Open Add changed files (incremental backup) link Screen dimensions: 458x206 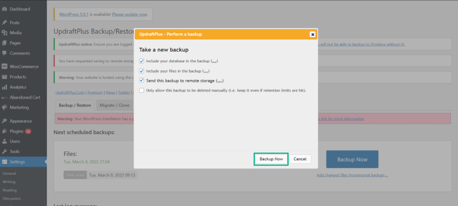[352, 175]
